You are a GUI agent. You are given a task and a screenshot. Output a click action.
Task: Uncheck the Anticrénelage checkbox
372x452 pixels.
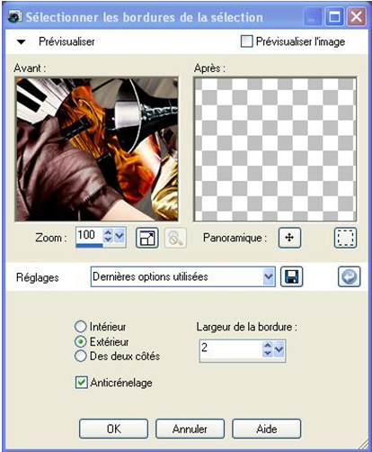point(81,383)
